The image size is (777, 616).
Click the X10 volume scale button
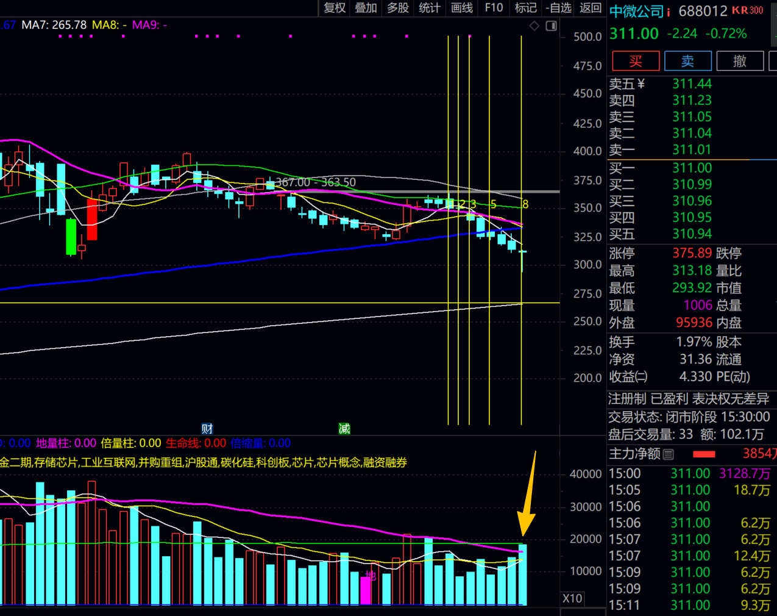(572, 598)
